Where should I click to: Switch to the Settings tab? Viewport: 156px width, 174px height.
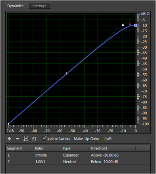(x=39, y=6)
